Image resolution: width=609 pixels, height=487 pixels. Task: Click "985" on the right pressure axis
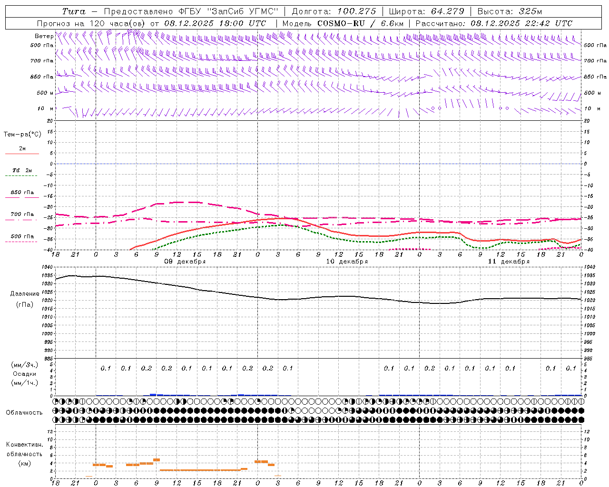[589, 359]
